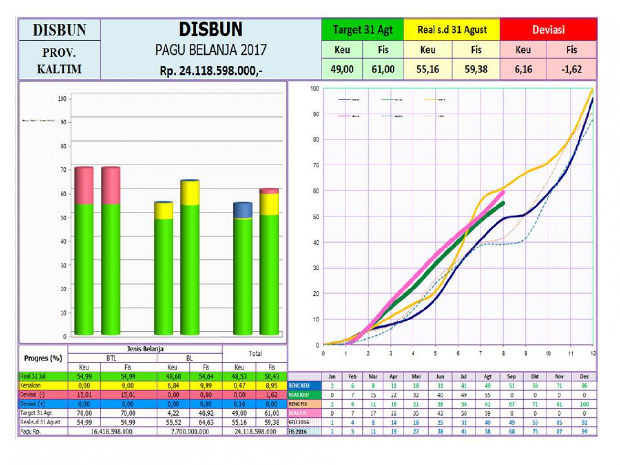Viewport: 620px width, 465px height.
Task: Select the BTL column header
Action: pyautogui.click(x=111, y=358)
